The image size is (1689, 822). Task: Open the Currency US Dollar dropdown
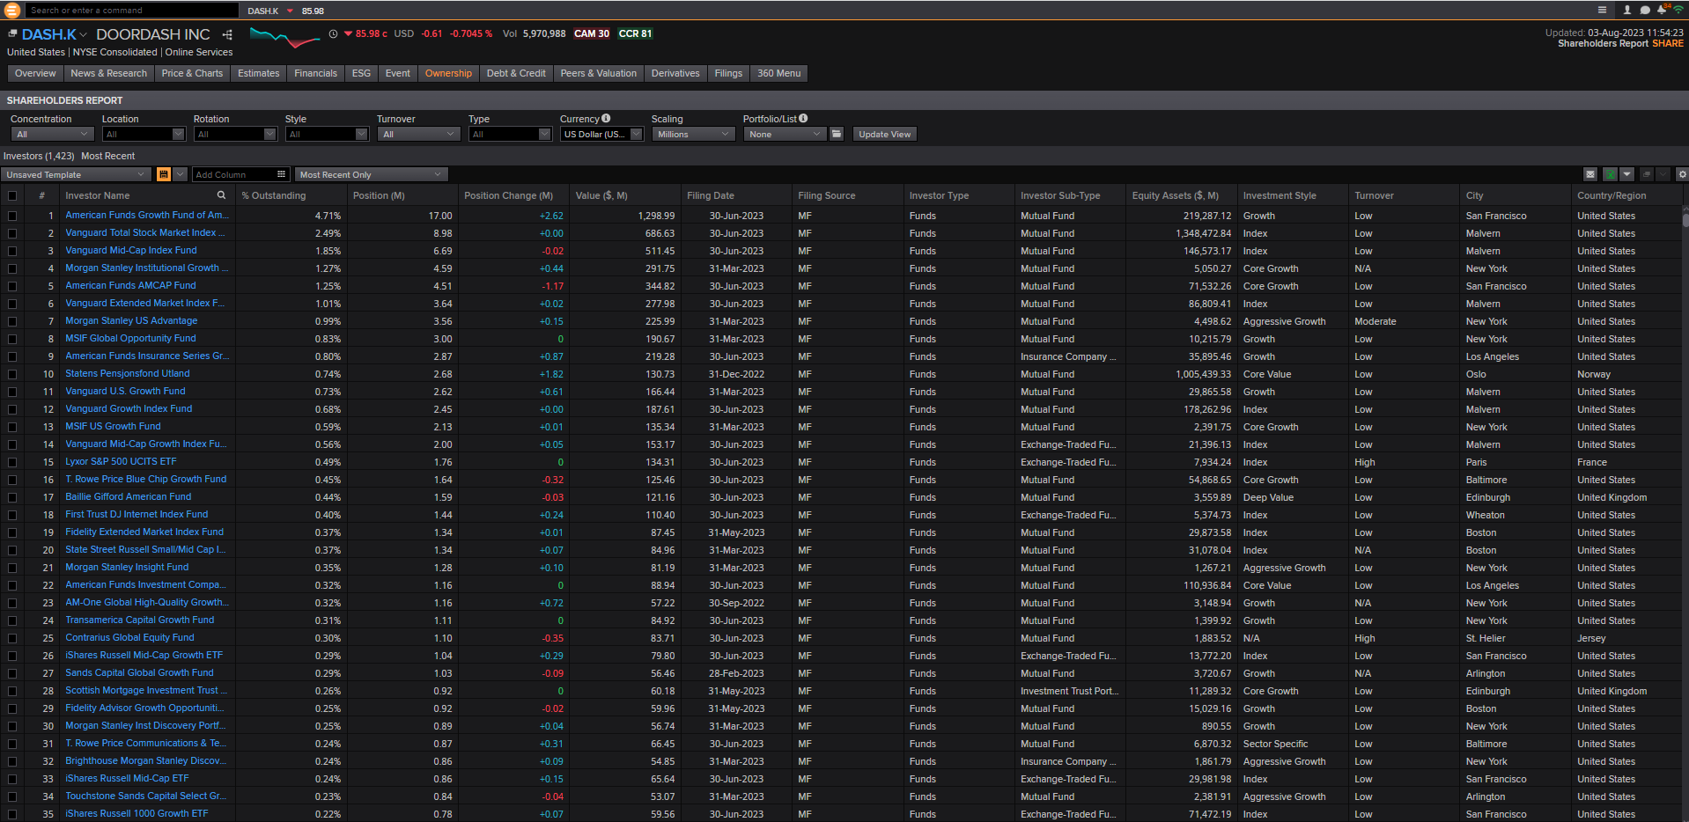click(601, 134)
